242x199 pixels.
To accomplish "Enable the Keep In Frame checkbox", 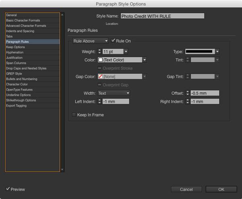I will coord(74,115).
